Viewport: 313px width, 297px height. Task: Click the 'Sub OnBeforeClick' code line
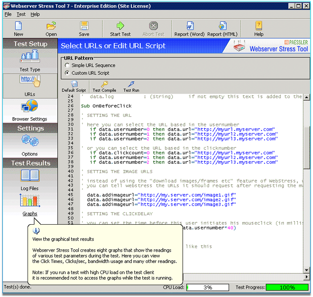(x=106, y=106)
